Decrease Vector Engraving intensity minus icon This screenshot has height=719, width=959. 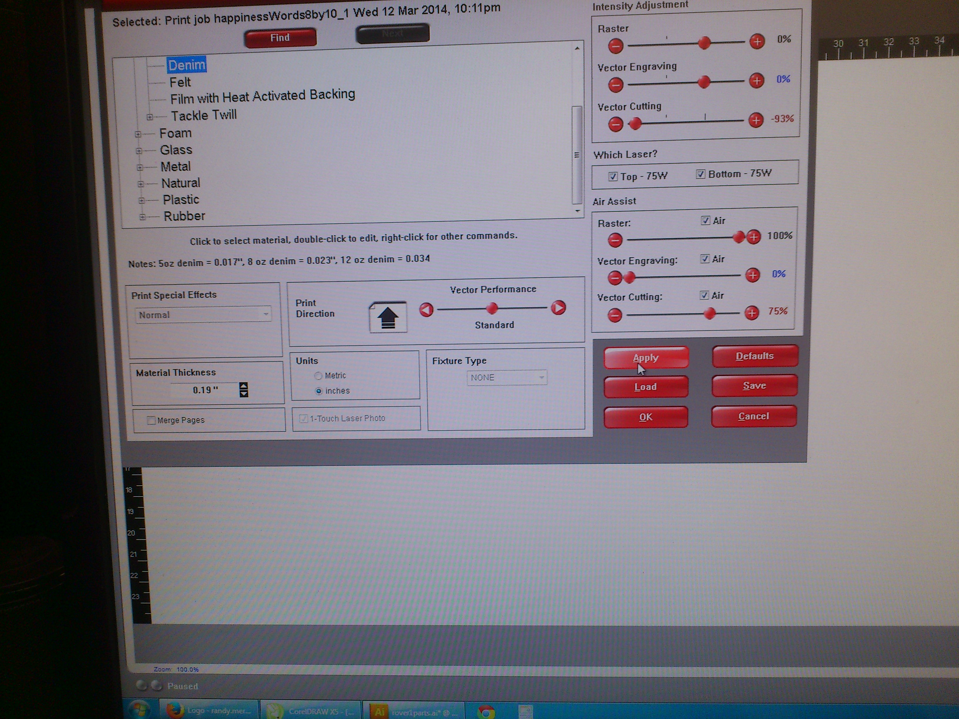pos(615,85)
